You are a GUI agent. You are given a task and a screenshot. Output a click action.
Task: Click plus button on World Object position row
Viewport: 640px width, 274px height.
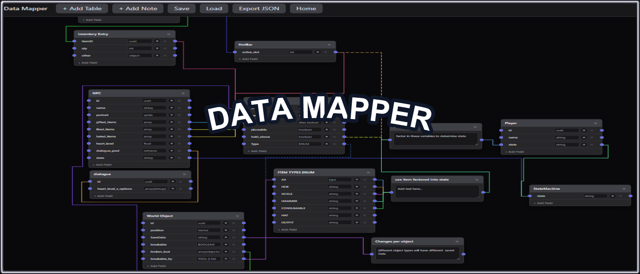tap(226, 230)
